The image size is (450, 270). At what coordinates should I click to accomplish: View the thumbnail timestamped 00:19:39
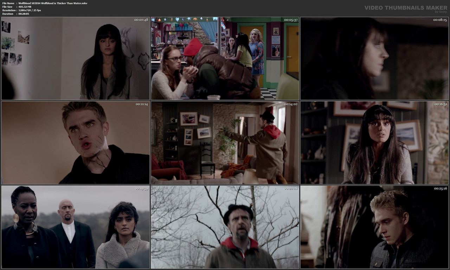(x=76, y=227)
